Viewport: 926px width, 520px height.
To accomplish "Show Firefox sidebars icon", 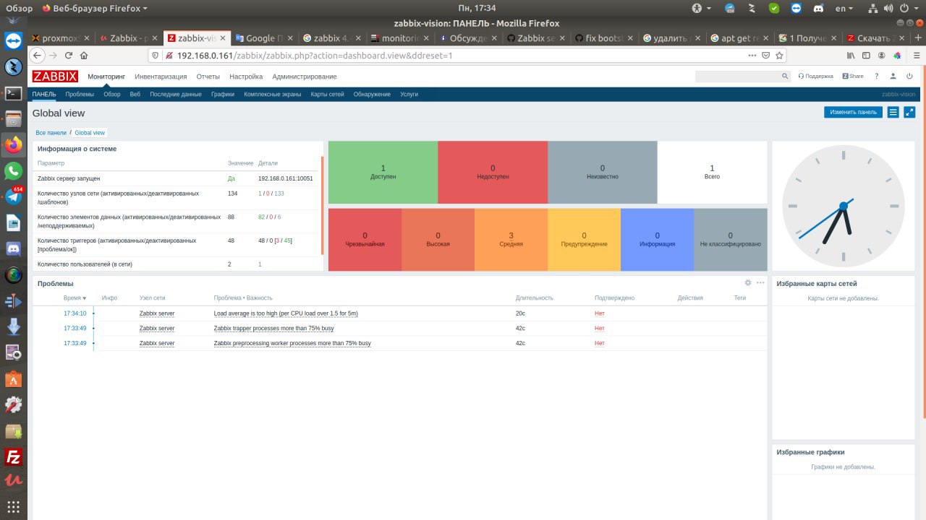I will tap(866, 55).
